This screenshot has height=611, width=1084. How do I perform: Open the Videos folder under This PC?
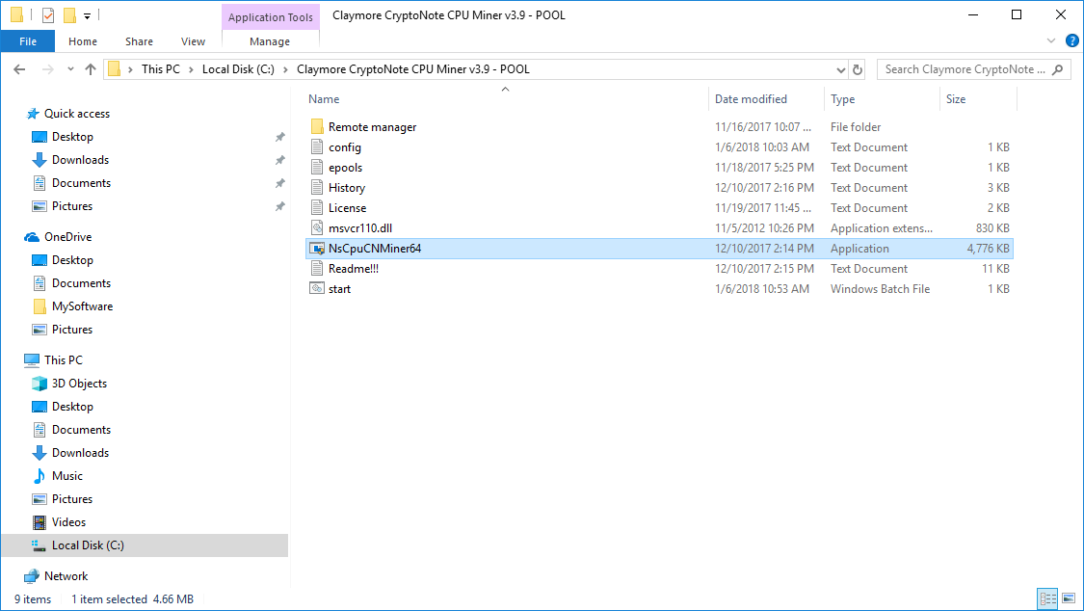click(68, 522)
